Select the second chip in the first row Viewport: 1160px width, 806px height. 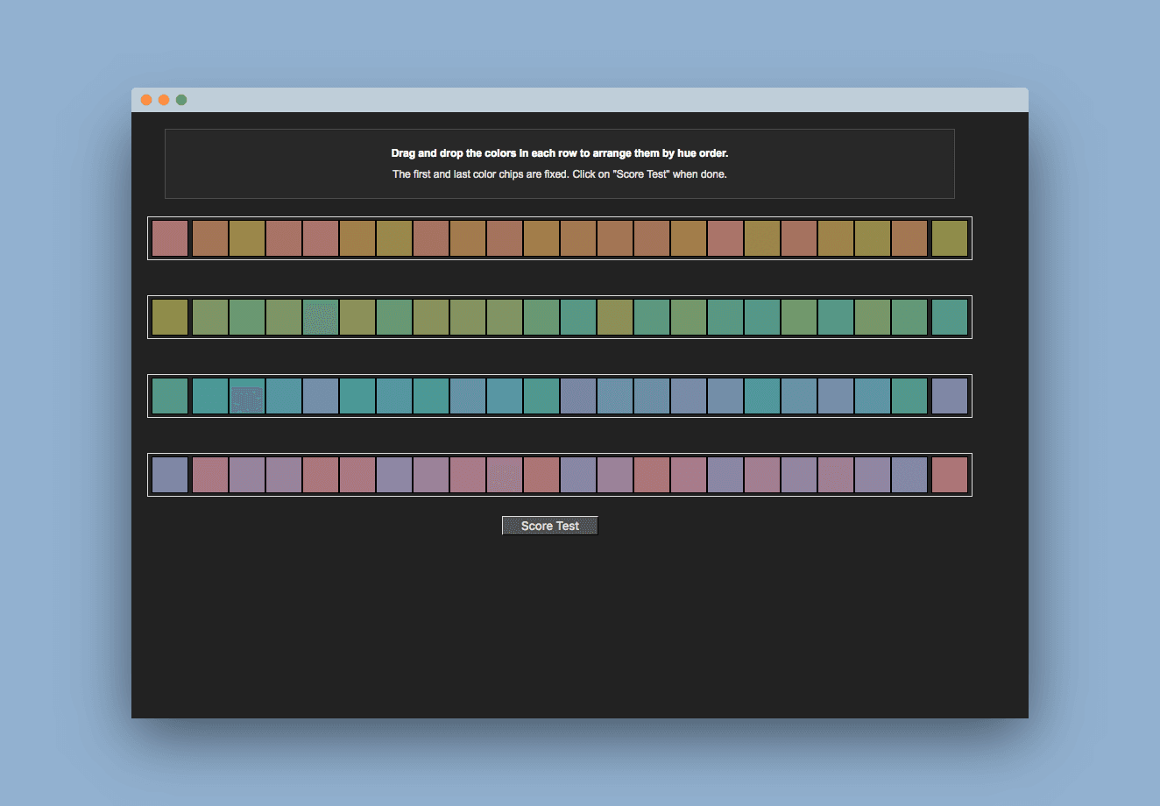[x=210, y=238]
